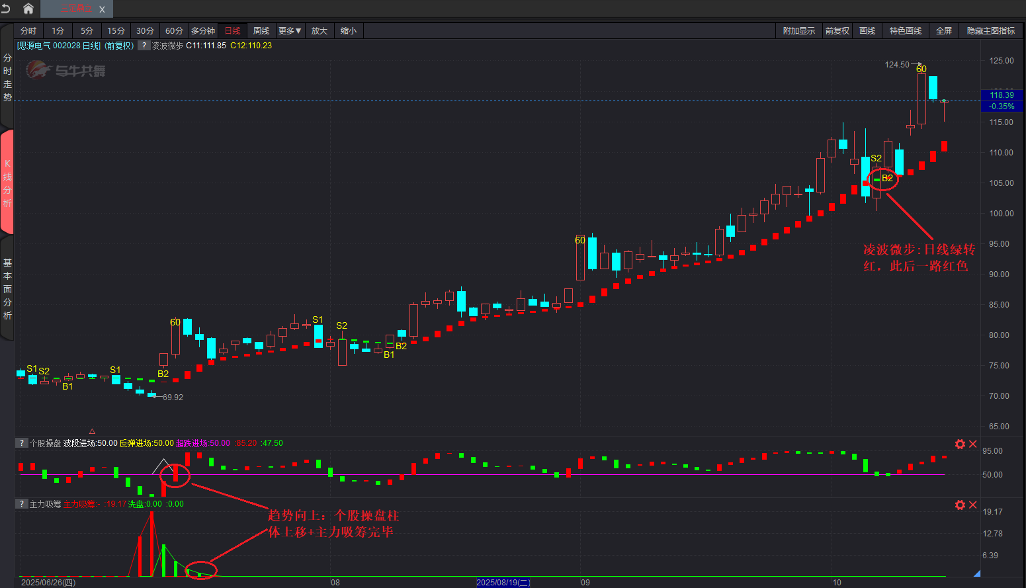Toggle 全屏 fullscreen mode

click(944, 31)
